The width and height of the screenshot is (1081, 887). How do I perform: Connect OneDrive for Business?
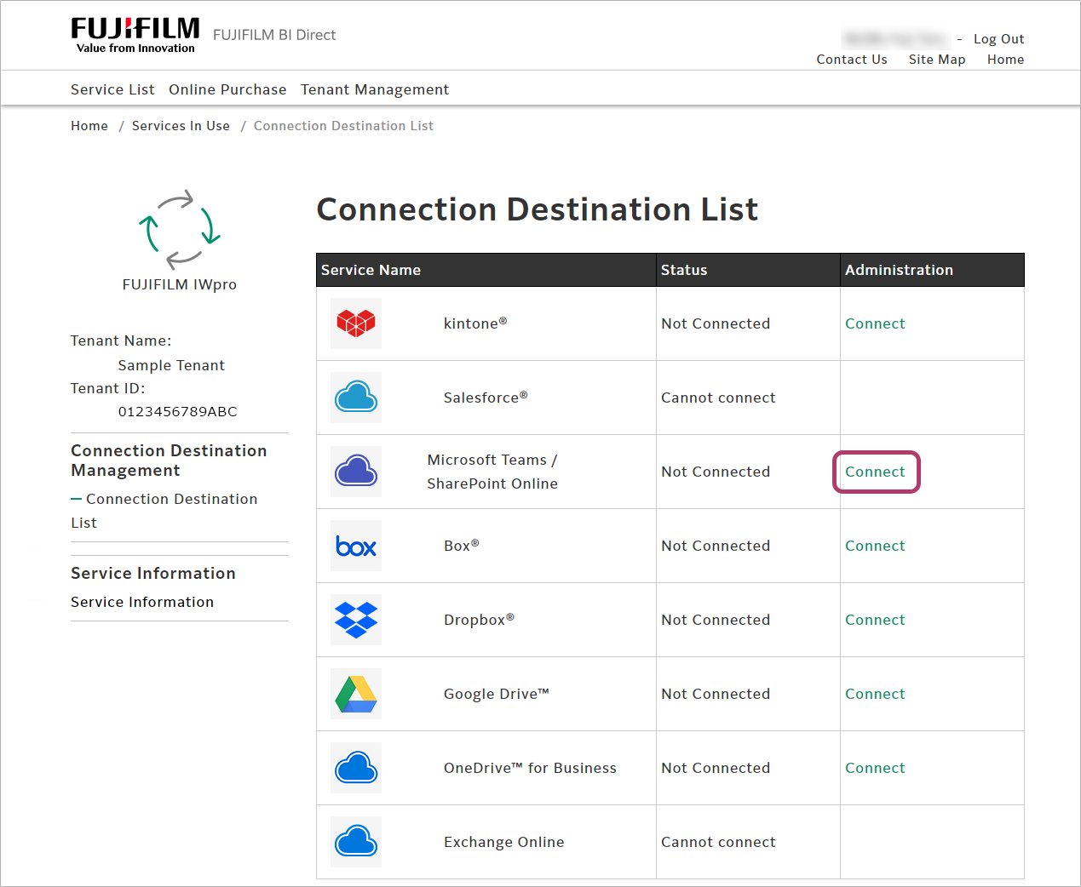point(875,768)
